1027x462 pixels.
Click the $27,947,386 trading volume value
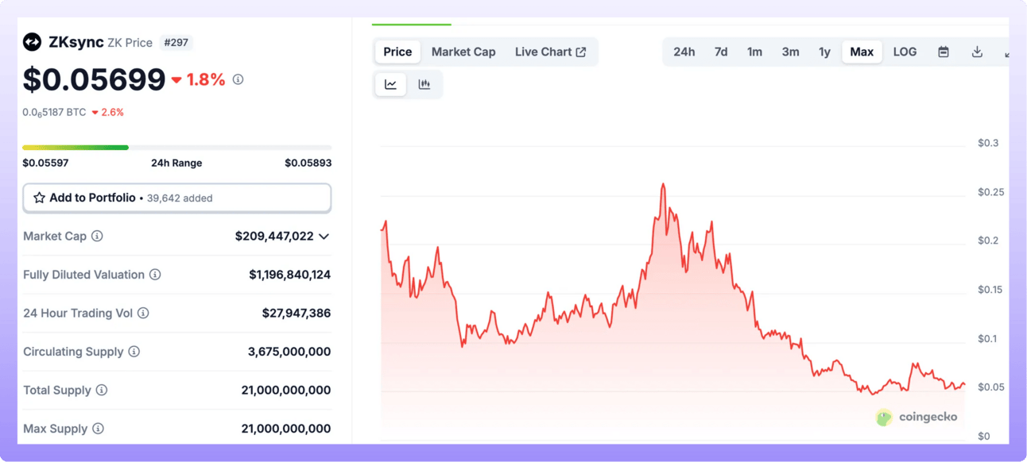coord(296,313)
